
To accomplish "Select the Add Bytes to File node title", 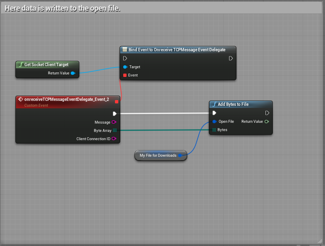I will tap(233, 104).
